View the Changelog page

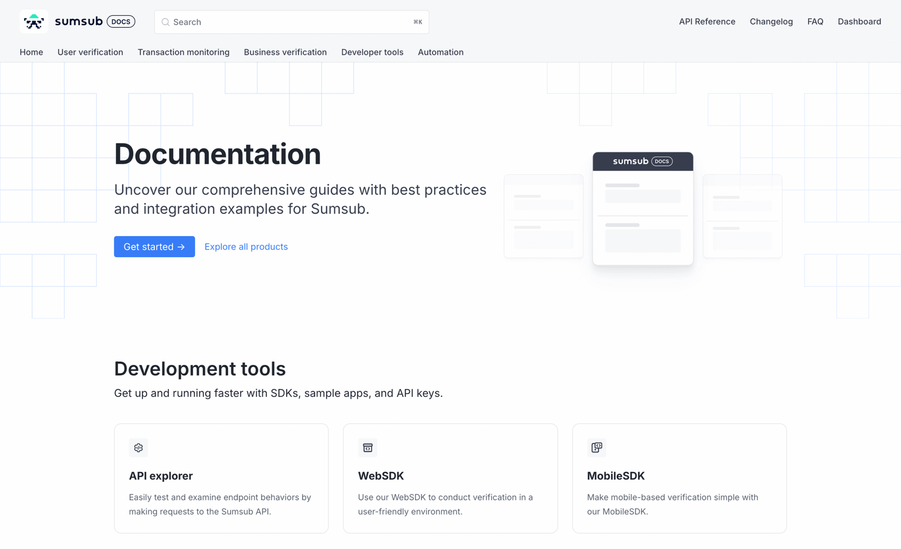coord(771,22)
